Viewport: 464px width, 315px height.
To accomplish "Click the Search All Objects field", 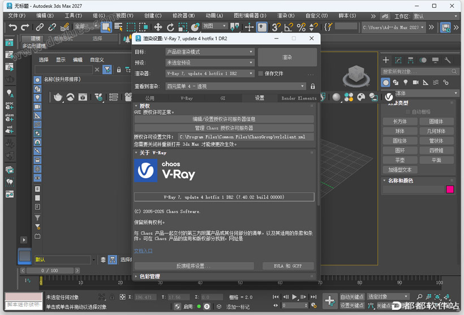I will click(x=419, y=71).
